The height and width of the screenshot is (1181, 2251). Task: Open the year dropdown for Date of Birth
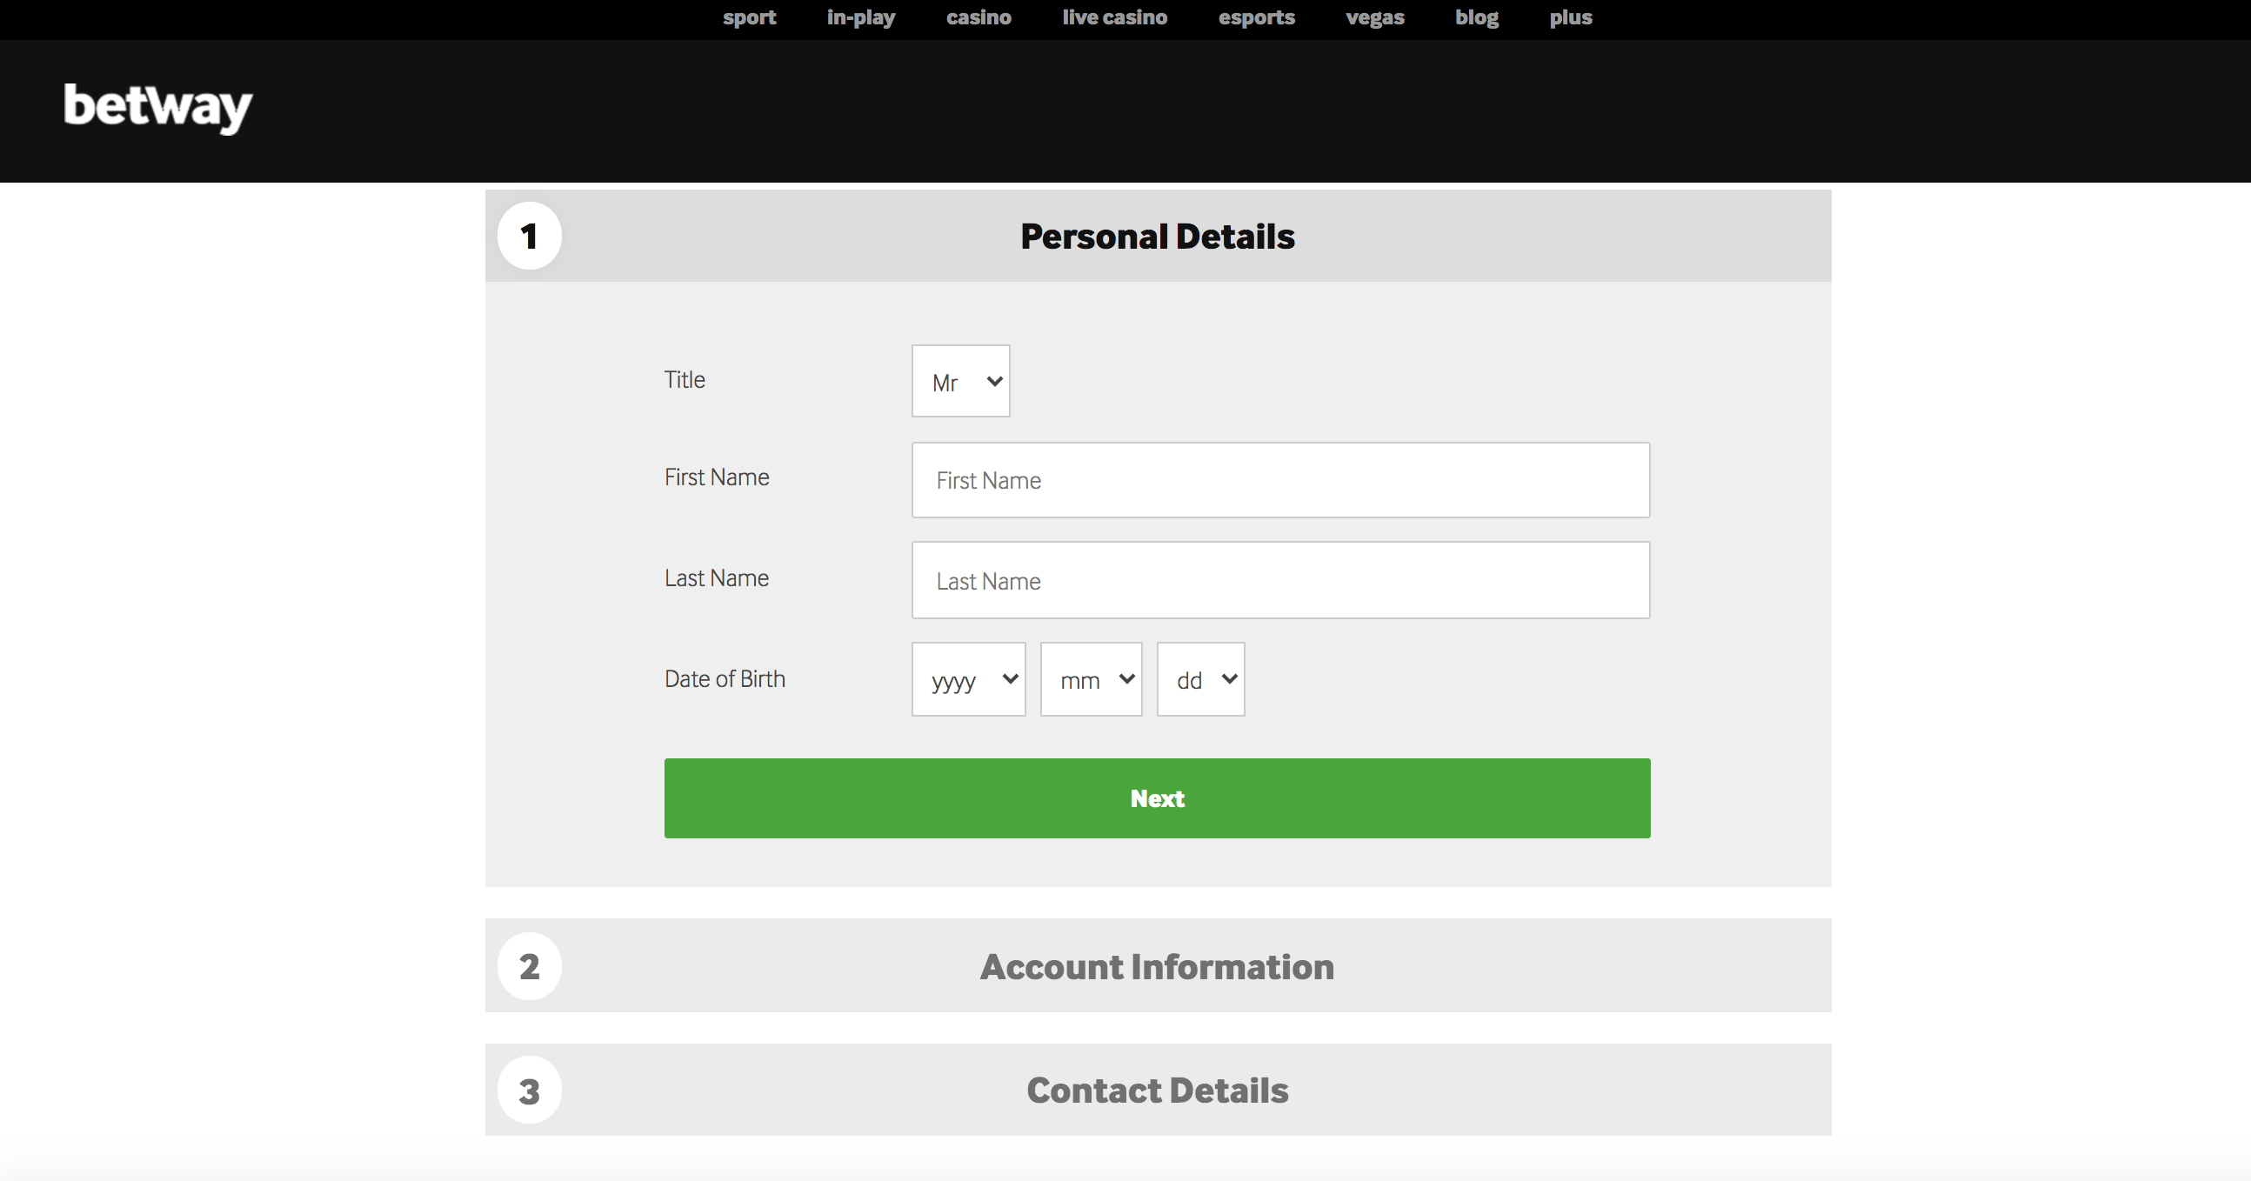(x=967, y=678)
